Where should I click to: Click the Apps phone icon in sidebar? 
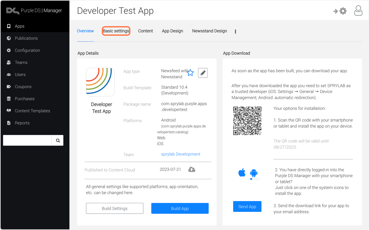(9, 26)
